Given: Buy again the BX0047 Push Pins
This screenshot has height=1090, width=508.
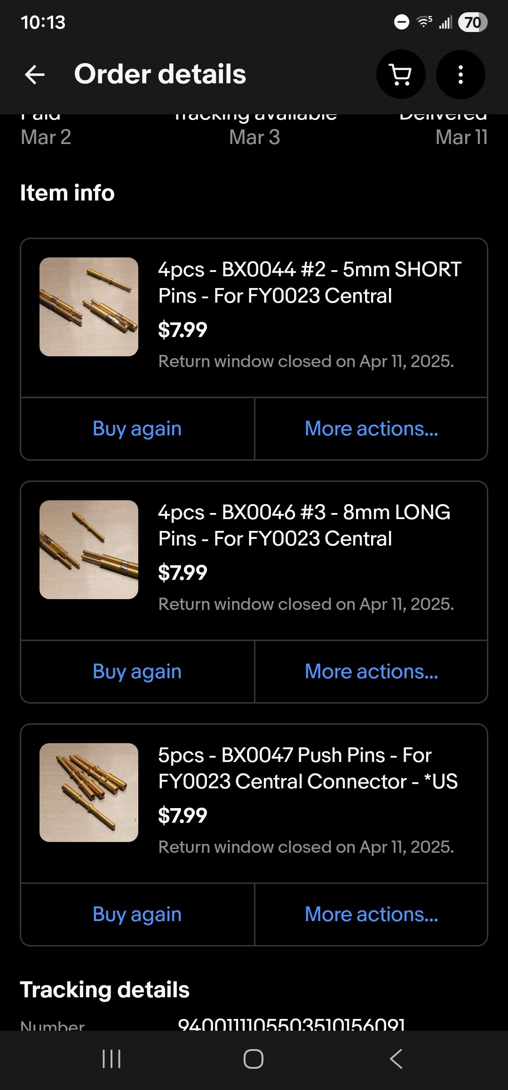Looking at the screenshot, I should coord(137,914).
